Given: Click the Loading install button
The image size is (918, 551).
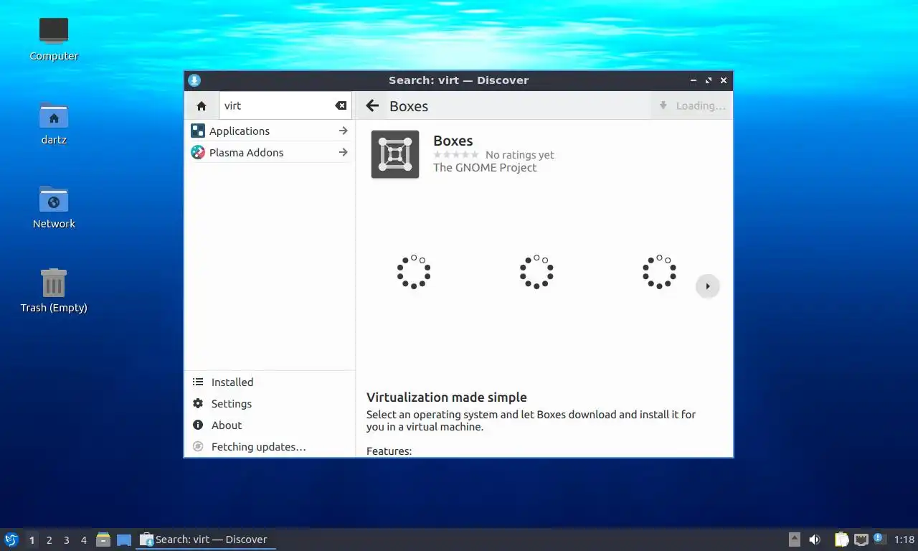Looking at the screenshot, I should coord(691,105).
